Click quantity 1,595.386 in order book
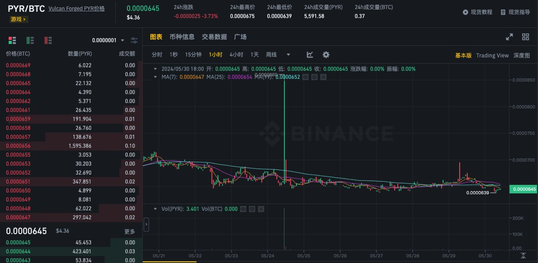The image size is (538, 263). (x=80, y=146)
